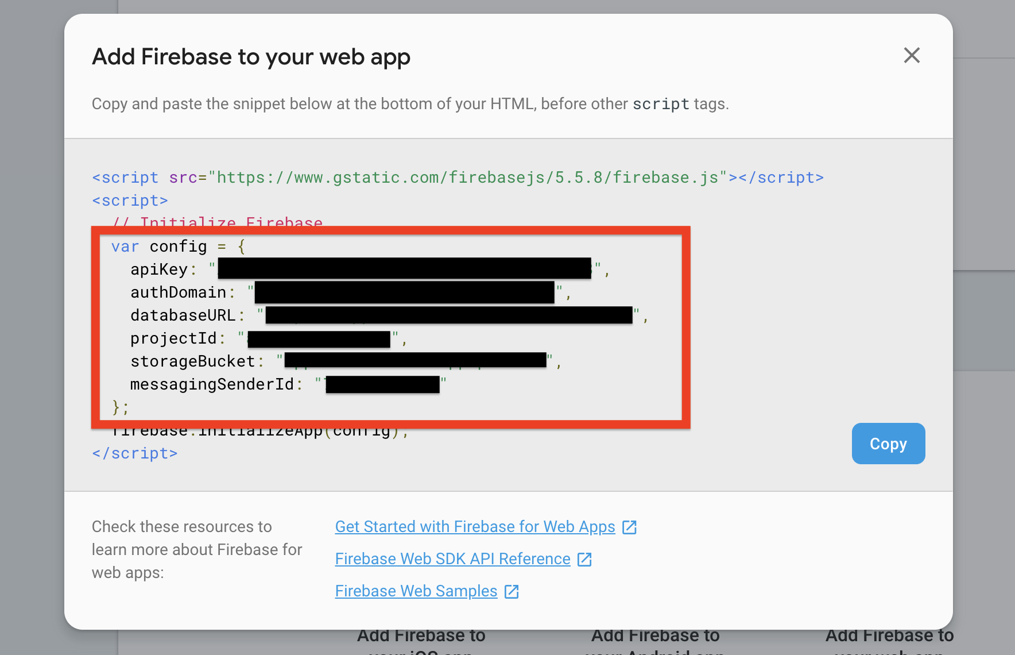Click the 'Copy and paste the snippet' instruction
Viewport: 1015px width, 655px height.
click(410, 104)
